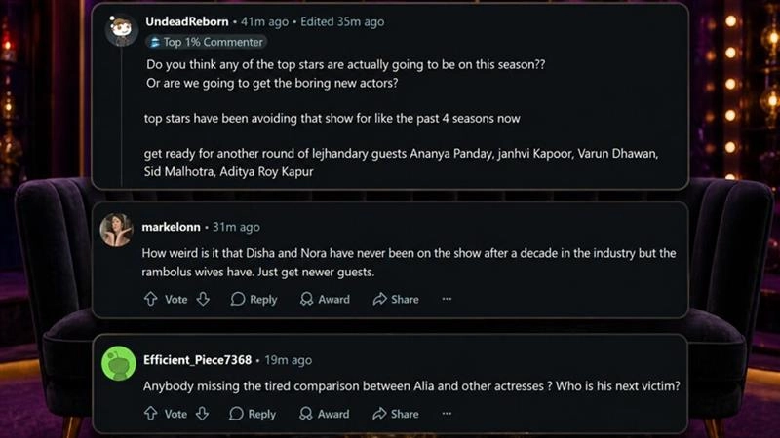The image size is (780, 438).
Task: Share markelonn's comment
Action: point(395,300)
